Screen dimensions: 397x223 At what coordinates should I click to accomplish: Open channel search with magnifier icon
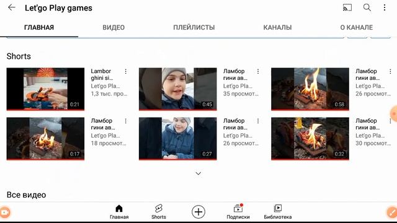pyautogui.click(x=367, y=7)
